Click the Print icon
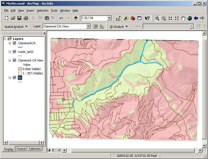This screenshot has width=208, height=159. [x=26, y=18]
